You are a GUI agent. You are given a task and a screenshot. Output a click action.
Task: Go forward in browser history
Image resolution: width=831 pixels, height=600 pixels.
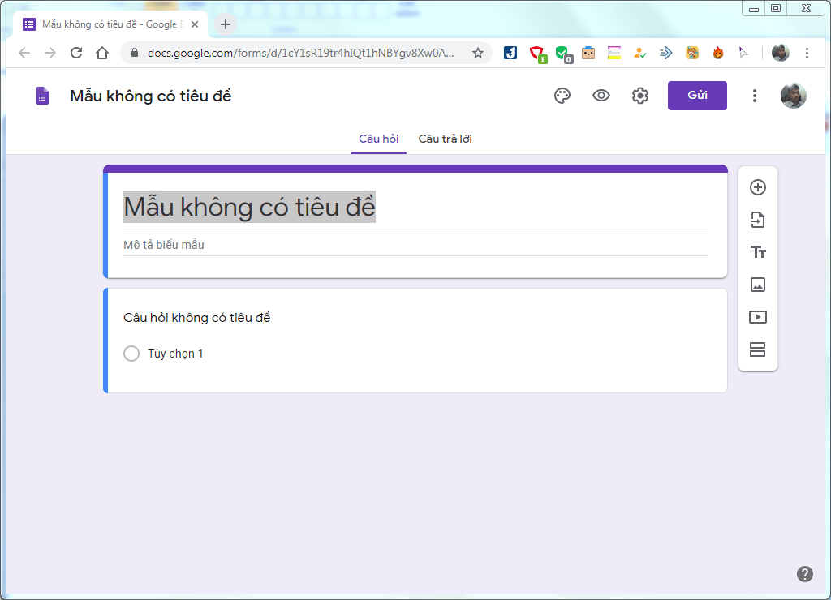[x=50, y=53]
